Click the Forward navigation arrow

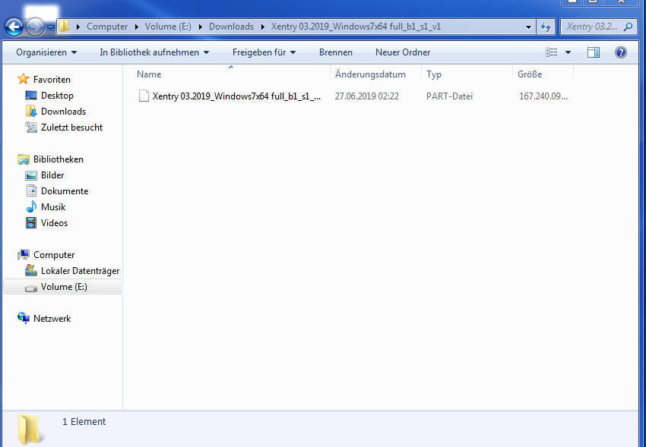point(35,27)
